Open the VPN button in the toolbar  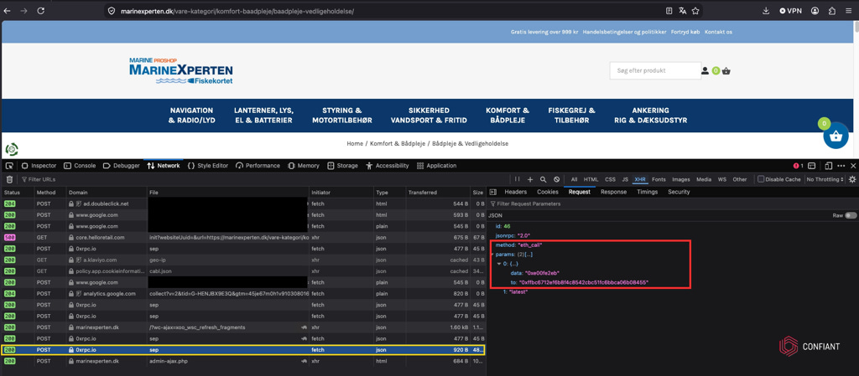tap(790, 10)
